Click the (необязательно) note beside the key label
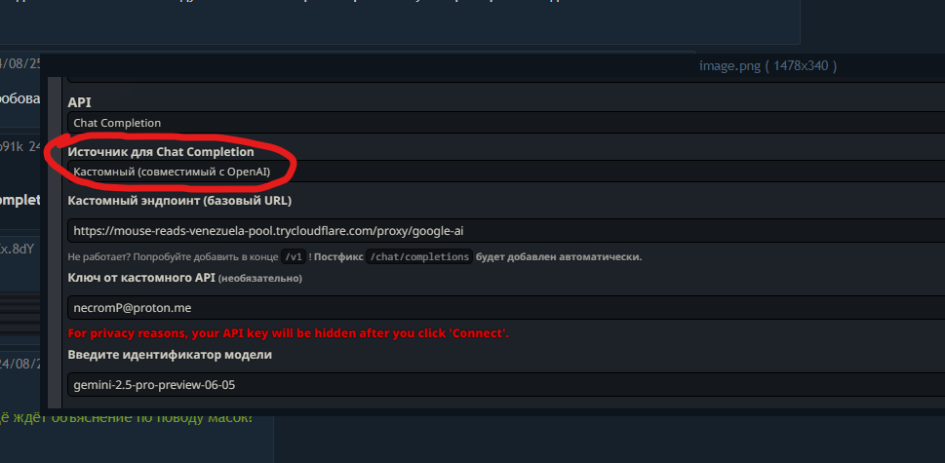The height and width of the screenshot is (463, 945). coord(260,278)
